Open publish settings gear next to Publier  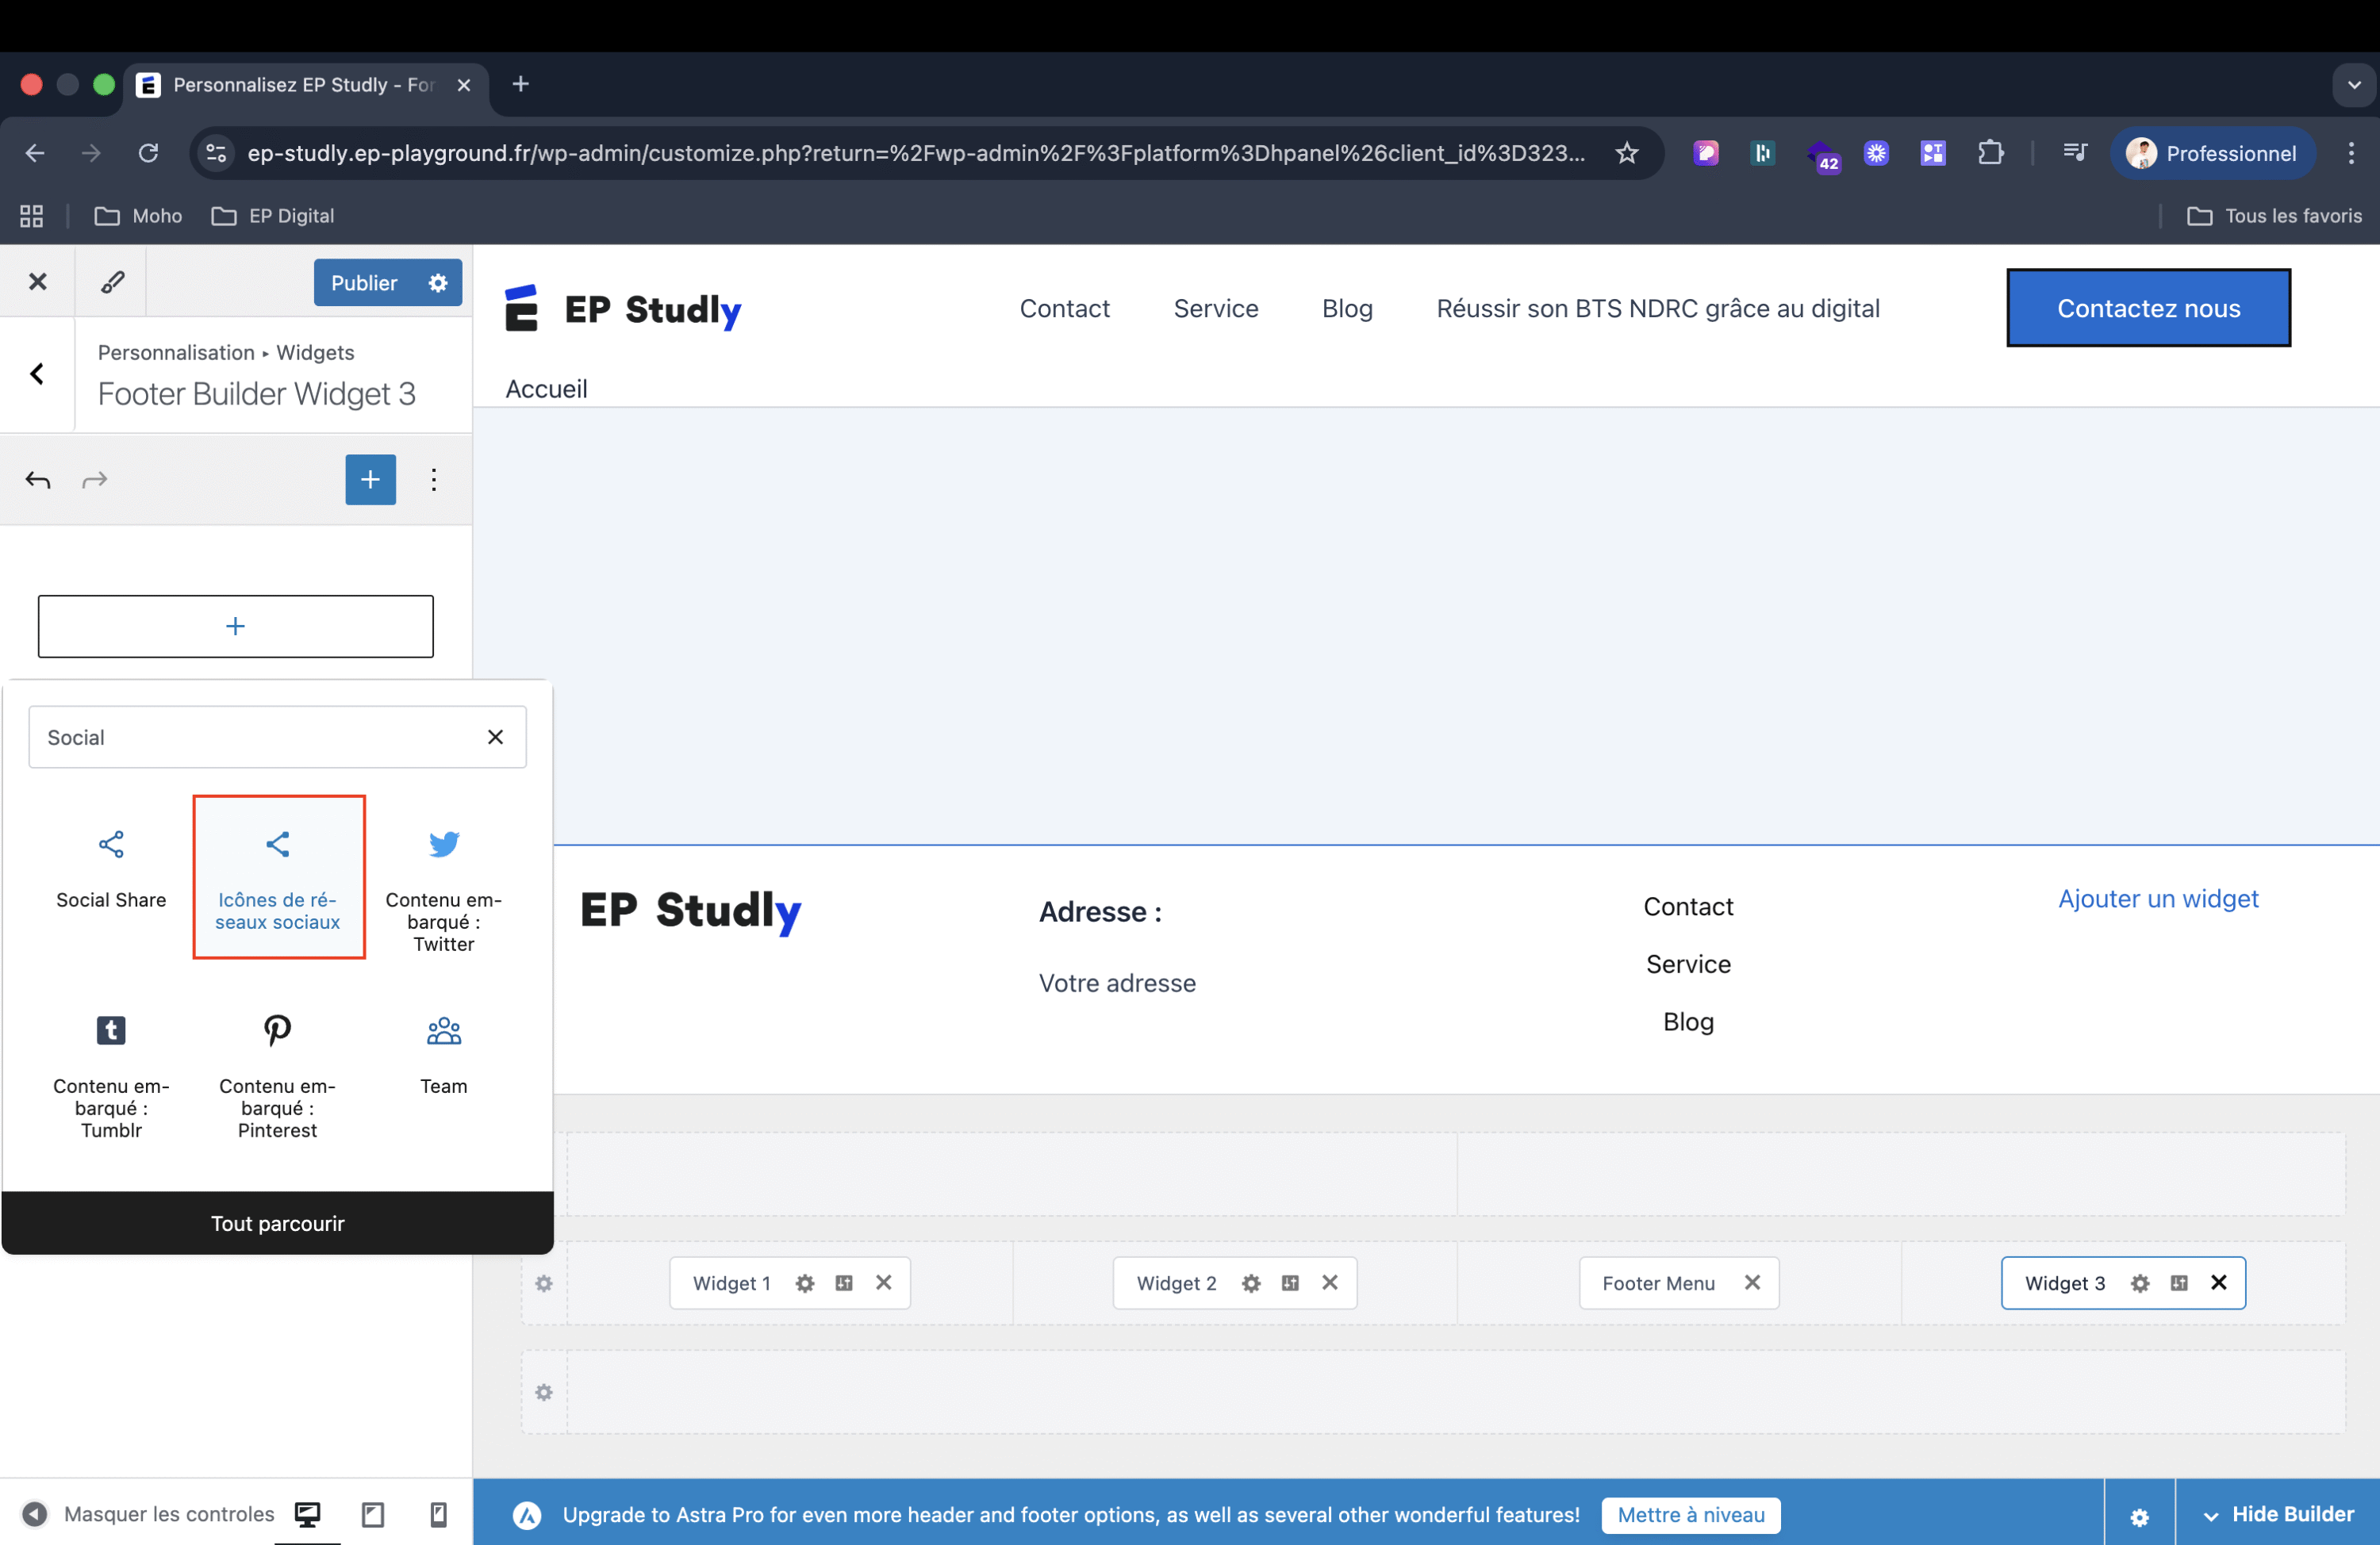click(x=438, y=283)
